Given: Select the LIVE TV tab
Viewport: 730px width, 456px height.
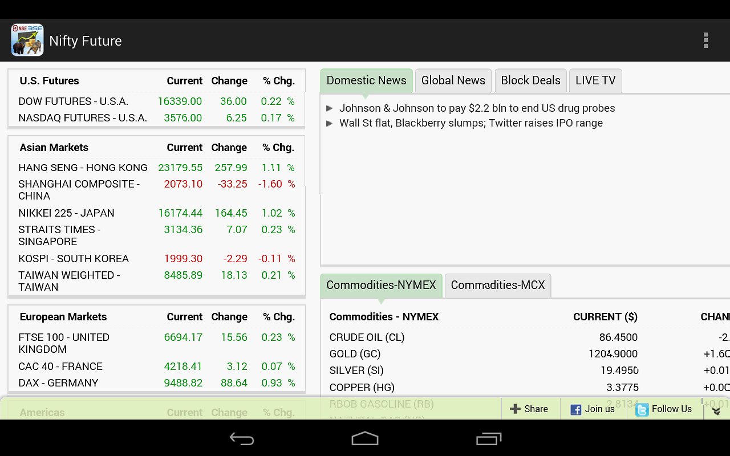Looking at the screenshot, I should pos(595,80).
